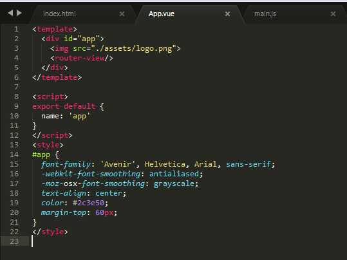Switch to the index.html tab
The image size is (347, 260).
pyautogui.click(x=59, y=14)
